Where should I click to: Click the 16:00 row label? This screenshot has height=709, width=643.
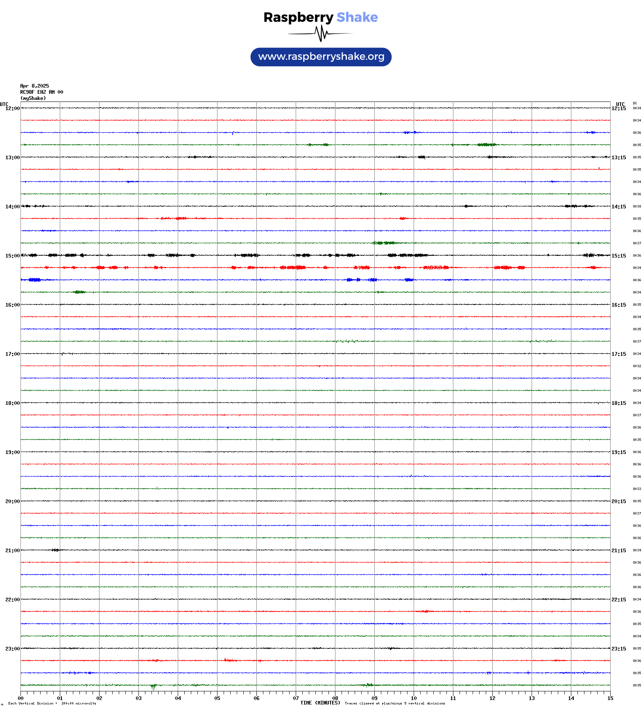pos(12,305)
